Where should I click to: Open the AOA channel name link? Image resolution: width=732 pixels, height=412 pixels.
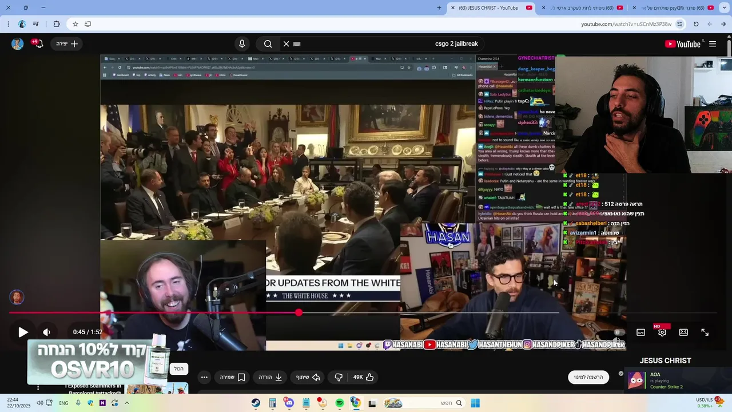(655, 375)
